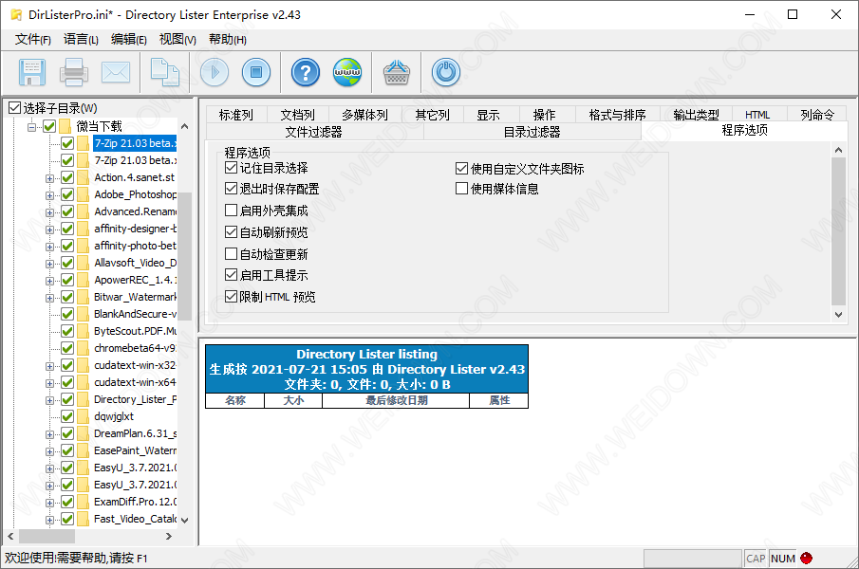Click the 名称 column header in preview
The height and width of the screenshot is (569, 859).
(235, 400)
